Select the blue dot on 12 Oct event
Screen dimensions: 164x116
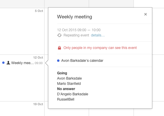[3, 63]
